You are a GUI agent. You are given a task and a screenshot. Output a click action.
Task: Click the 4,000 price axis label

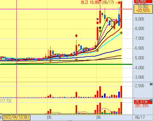point(139,68)
